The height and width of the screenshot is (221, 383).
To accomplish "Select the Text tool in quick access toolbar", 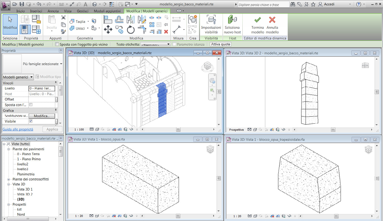I will 85,4.
